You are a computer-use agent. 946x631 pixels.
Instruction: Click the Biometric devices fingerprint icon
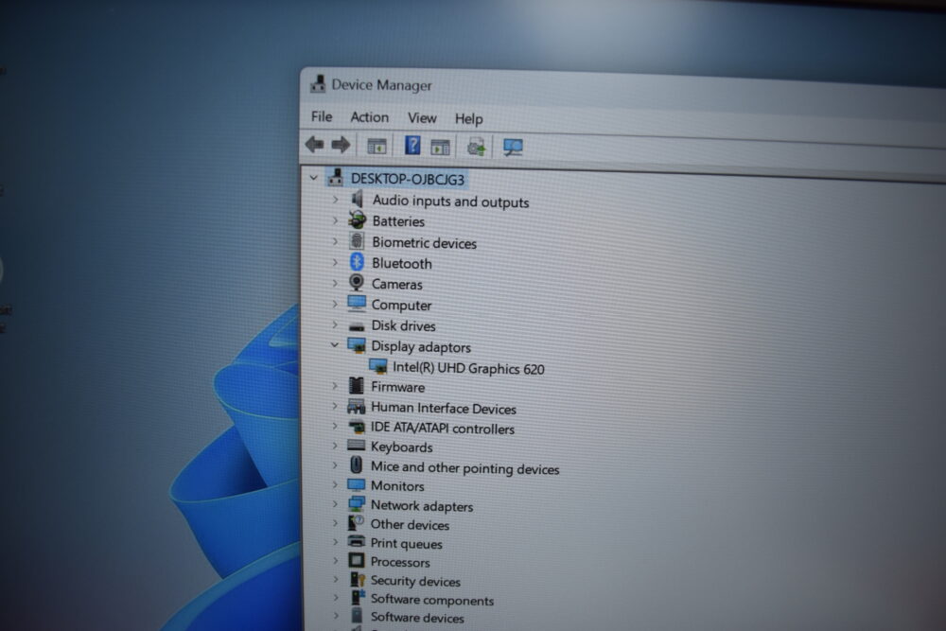pyautogui.click(x=357, y=240)
